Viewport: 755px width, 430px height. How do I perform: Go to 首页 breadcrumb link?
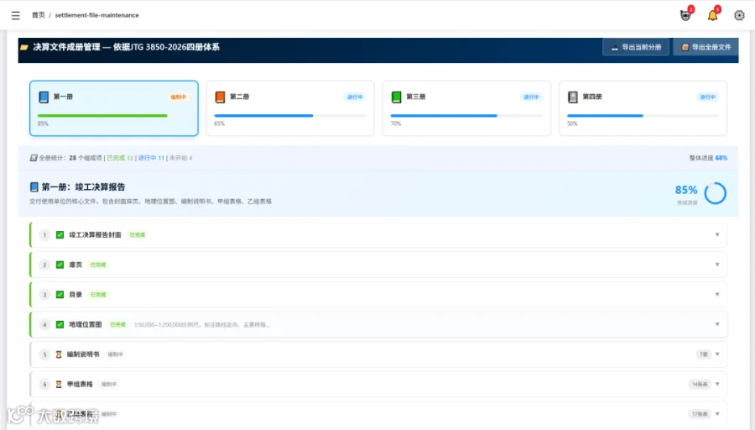tap(38, 15)
